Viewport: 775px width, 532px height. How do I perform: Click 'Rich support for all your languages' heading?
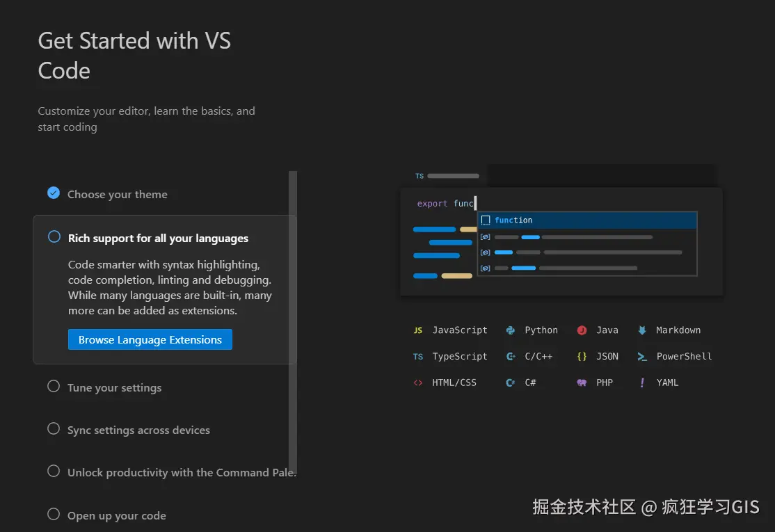coord(158,239)
